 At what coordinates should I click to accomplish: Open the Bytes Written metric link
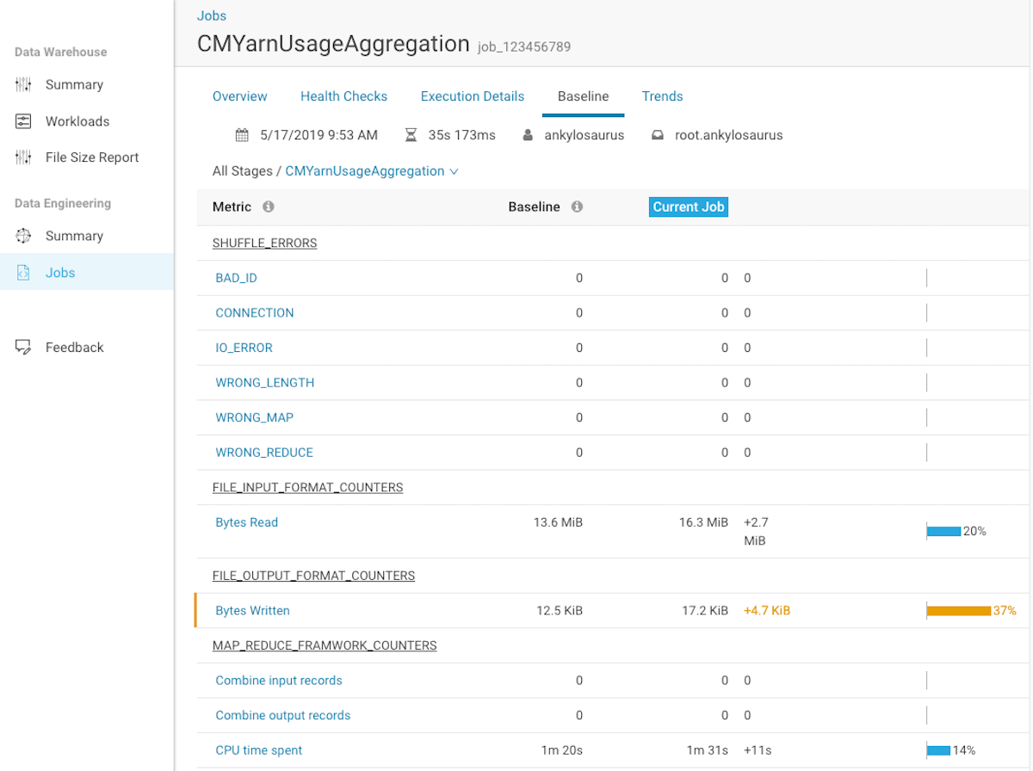coord(252,610)
